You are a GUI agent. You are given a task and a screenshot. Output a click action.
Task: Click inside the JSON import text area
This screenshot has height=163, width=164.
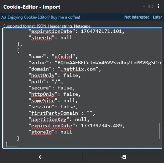tap(82, 88)
